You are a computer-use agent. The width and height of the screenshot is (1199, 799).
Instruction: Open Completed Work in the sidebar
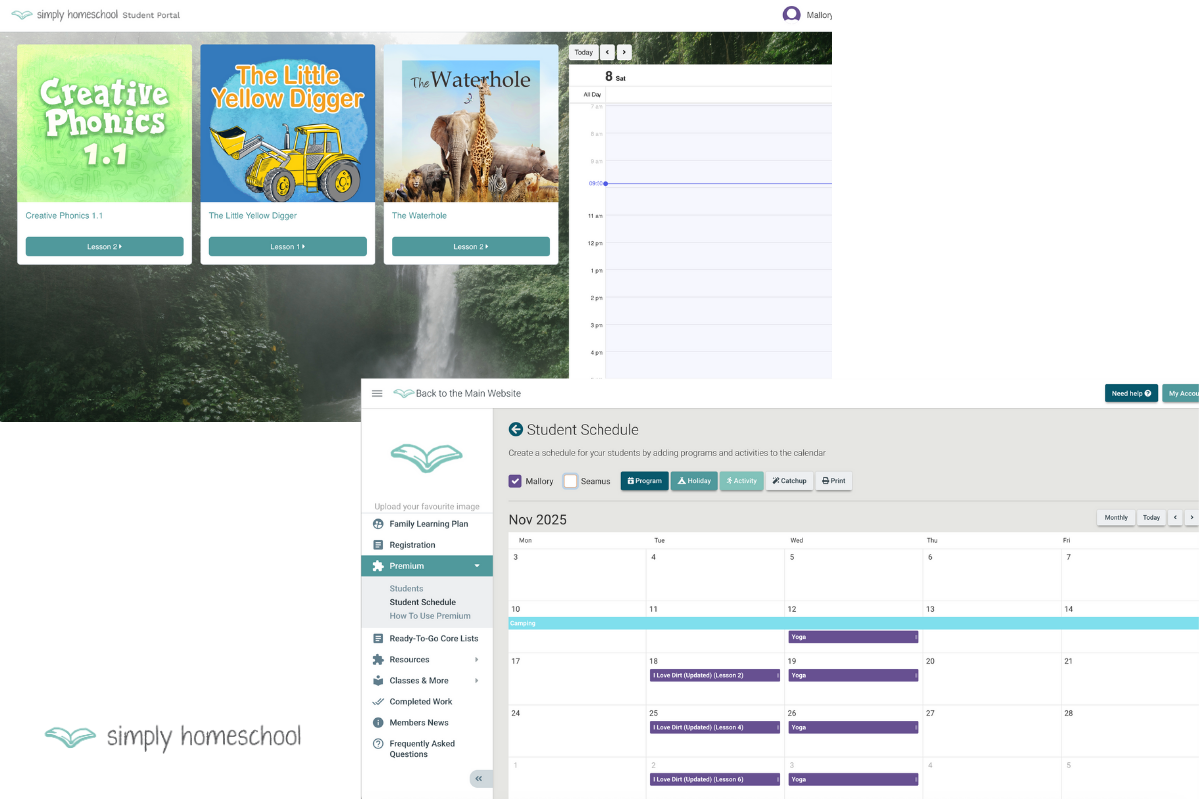(420, 702)
